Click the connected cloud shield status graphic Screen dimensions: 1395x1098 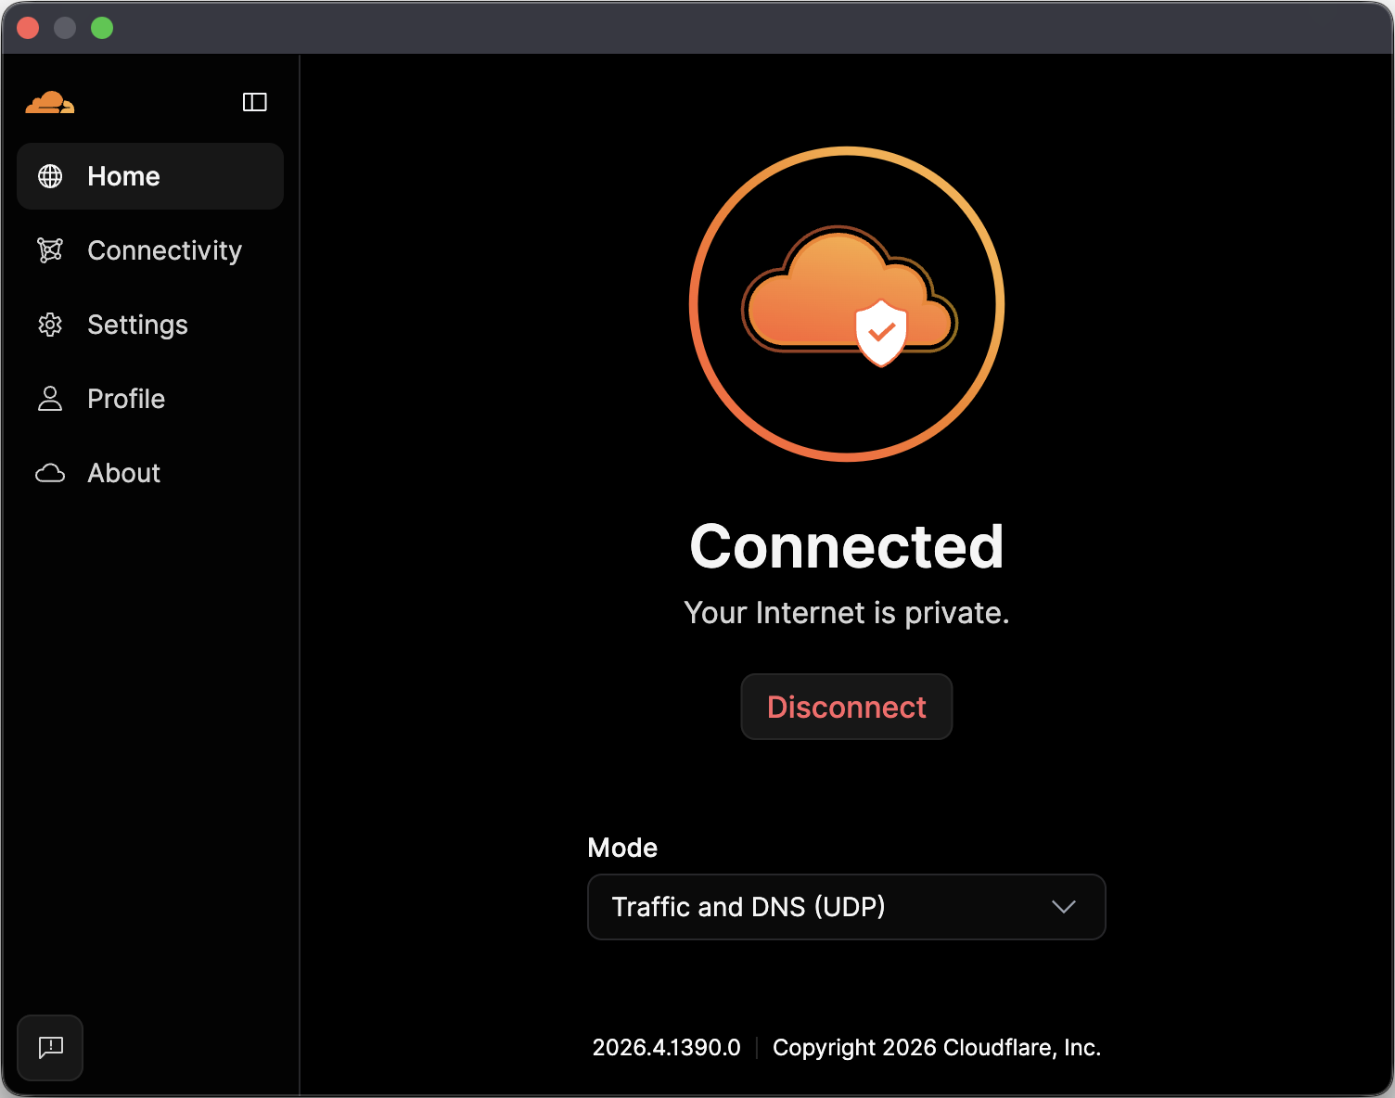(x=847, y=304)
